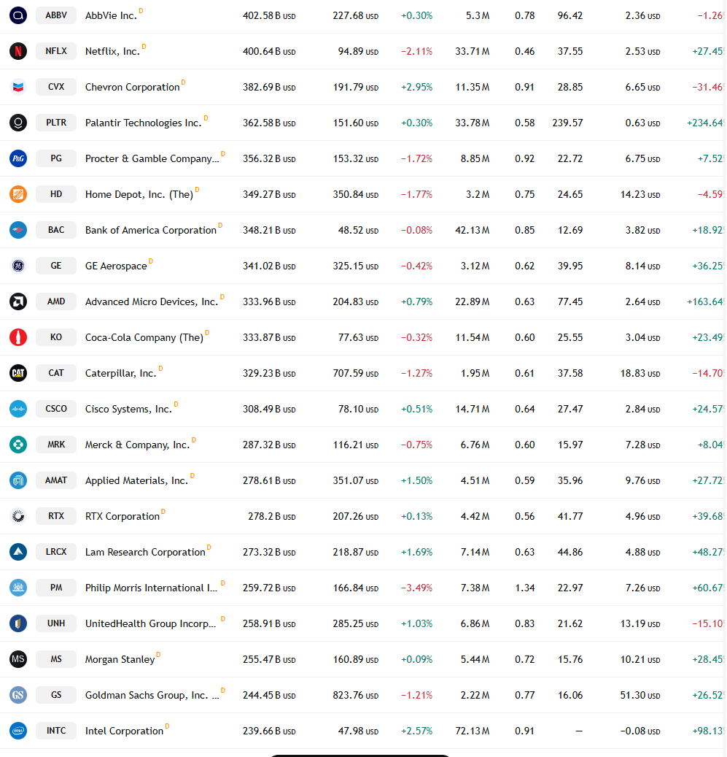The image size is (727, 757).
Task: Click the AbbVie company logo icon
Action: pyautogui.click(x=18, y=15)
